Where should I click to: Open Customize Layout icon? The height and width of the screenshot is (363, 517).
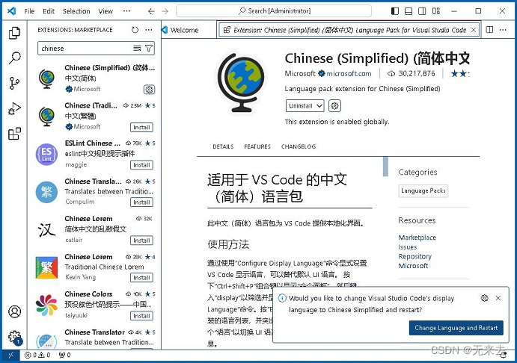coord(436,11)
